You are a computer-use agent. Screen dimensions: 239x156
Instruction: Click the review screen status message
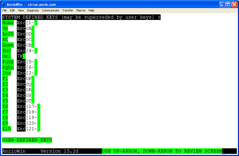[x=162, y=151]
